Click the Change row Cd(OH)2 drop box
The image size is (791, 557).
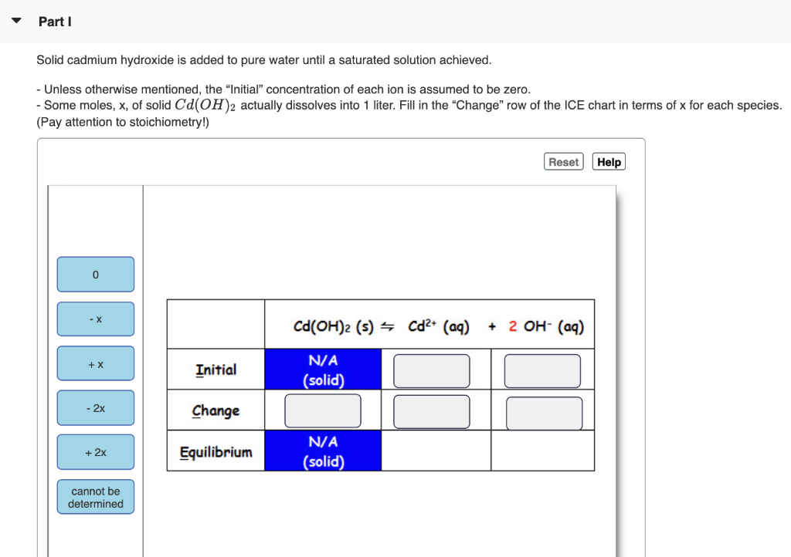[323, 411]
